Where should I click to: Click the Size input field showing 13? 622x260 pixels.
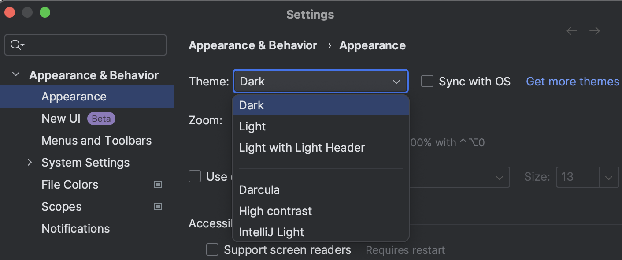578,177
